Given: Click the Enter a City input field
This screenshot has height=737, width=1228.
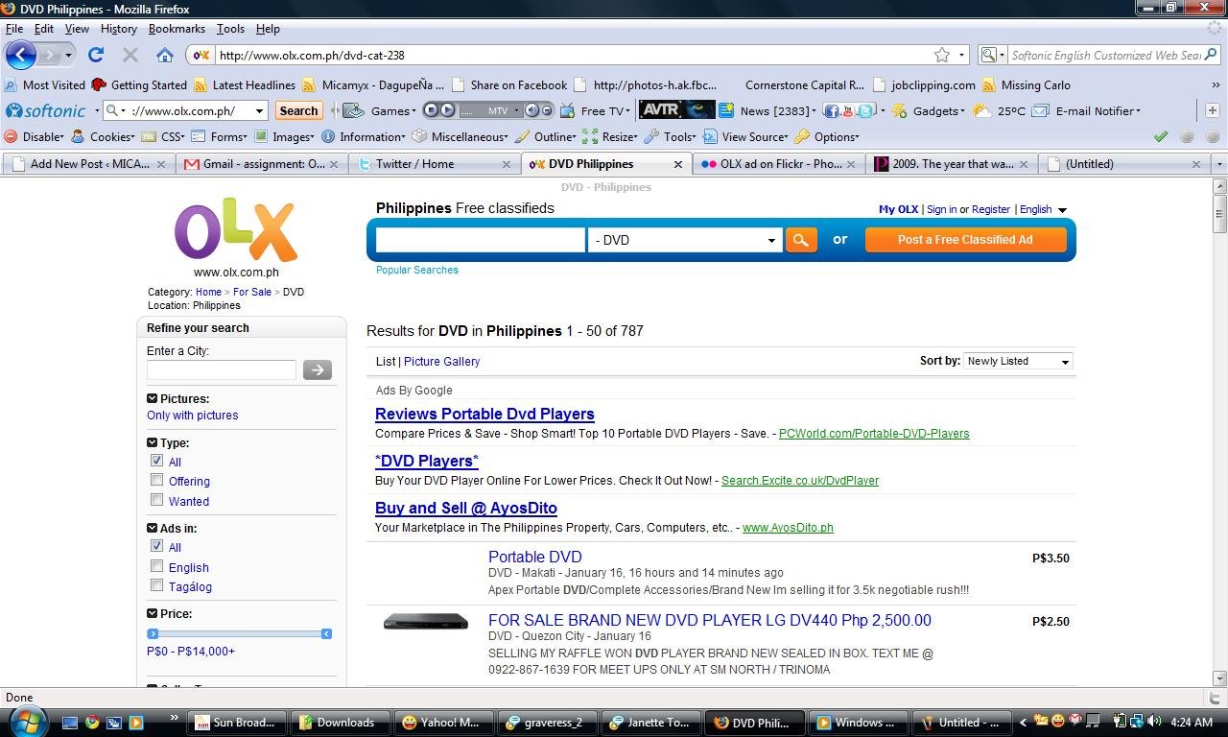Looking at the screenshot, I should click(222, 369).
